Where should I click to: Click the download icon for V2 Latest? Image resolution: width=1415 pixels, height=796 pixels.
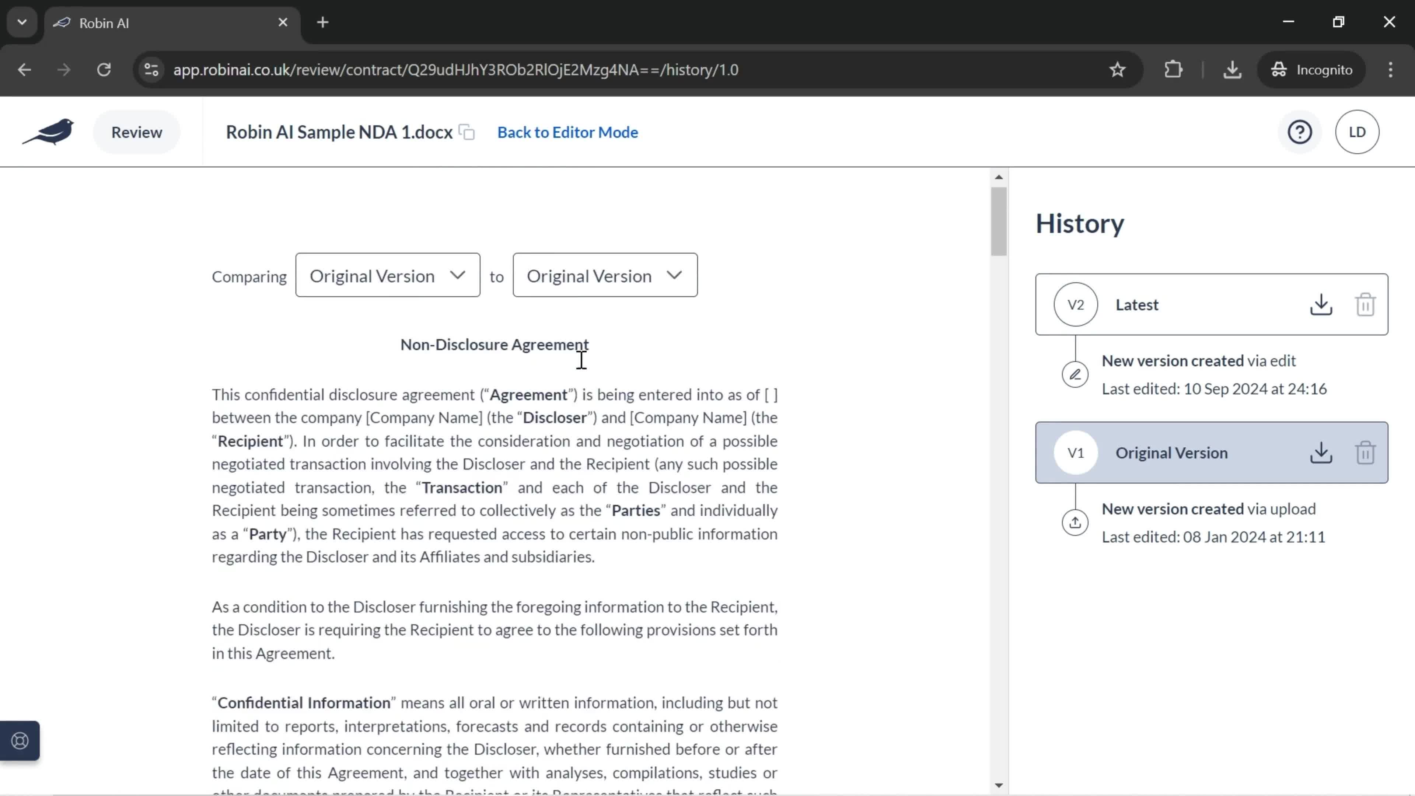point(1321,304)
